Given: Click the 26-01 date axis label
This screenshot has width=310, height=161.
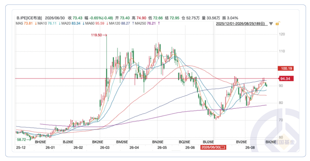Looking at the screenshot, I should 50,147.
